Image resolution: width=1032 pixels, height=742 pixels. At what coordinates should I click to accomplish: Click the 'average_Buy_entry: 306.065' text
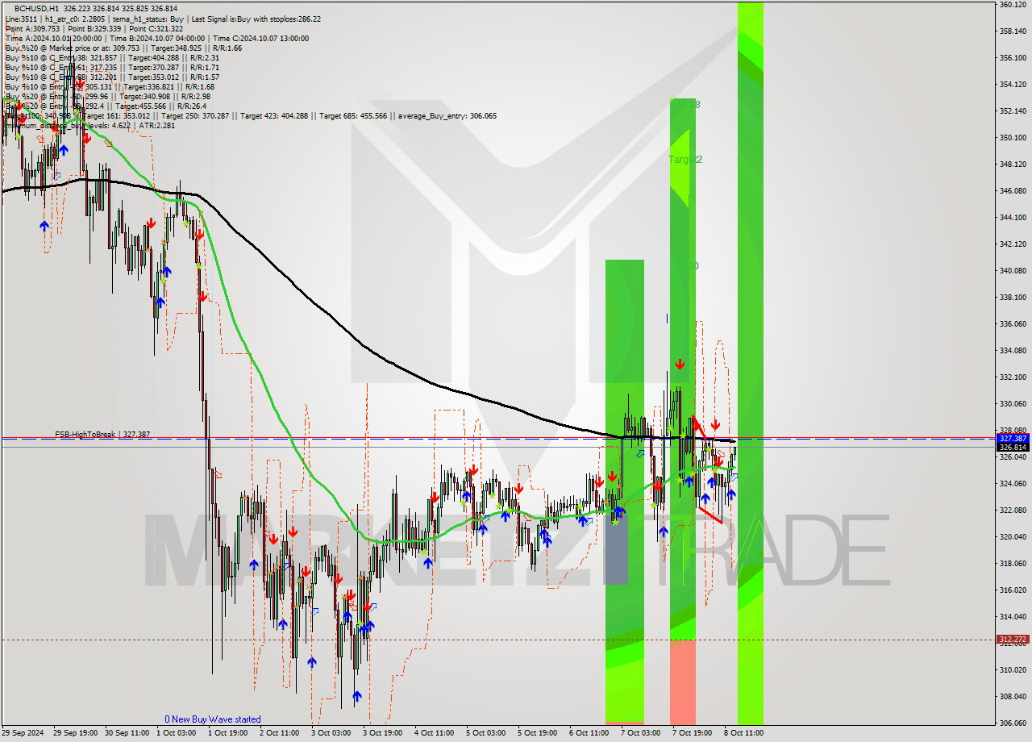[447, 115]
